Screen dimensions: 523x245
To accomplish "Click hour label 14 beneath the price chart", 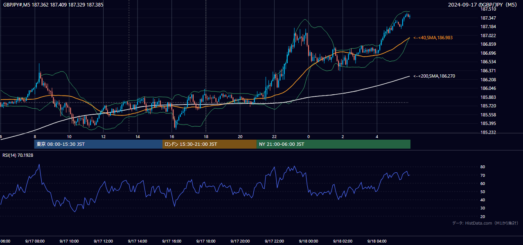I will (138, 136).
